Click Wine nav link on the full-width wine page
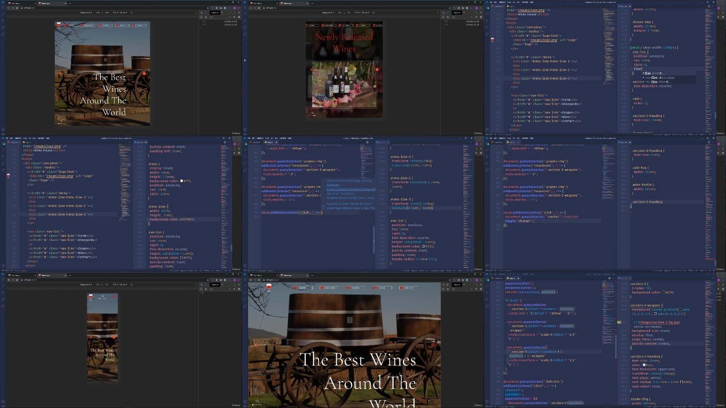The height and width of the screenshot is (408, 726). click(x=382, y=288)
